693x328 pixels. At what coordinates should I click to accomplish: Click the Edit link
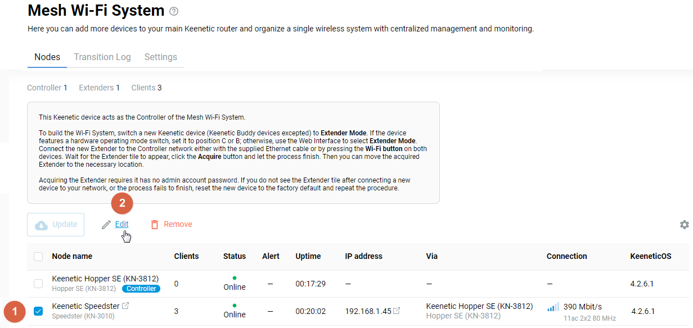[x=121, y=224]
